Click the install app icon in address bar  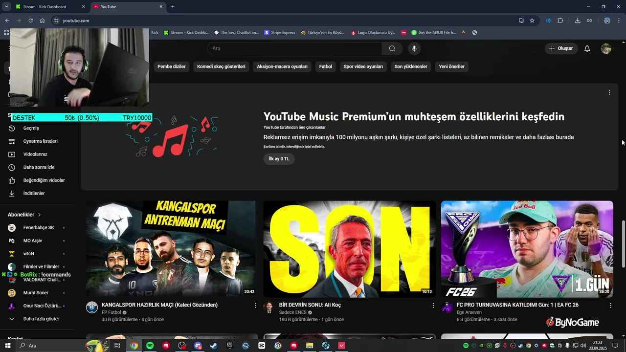(521, 21)
